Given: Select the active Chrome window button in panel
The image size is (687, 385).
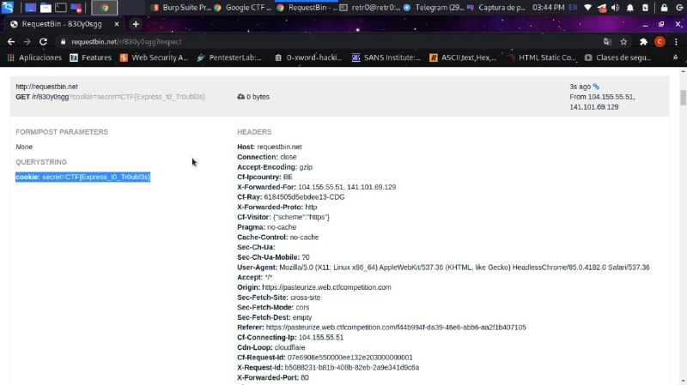Looking at the screenshot, I should click(104, 8).
